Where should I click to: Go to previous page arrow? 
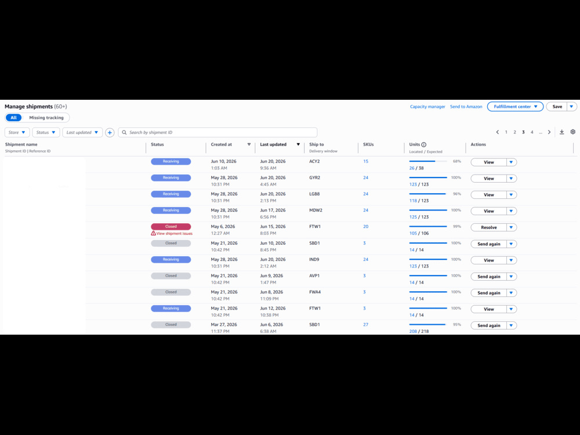coord(498,132)
